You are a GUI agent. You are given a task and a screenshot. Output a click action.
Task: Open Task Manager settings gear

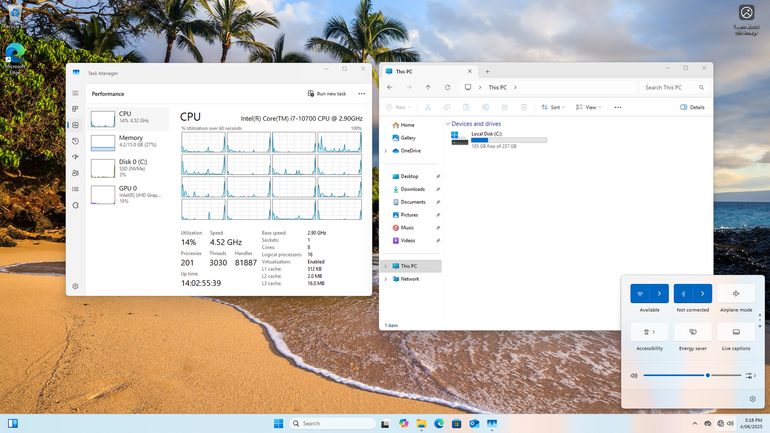[x=76, y=286]
